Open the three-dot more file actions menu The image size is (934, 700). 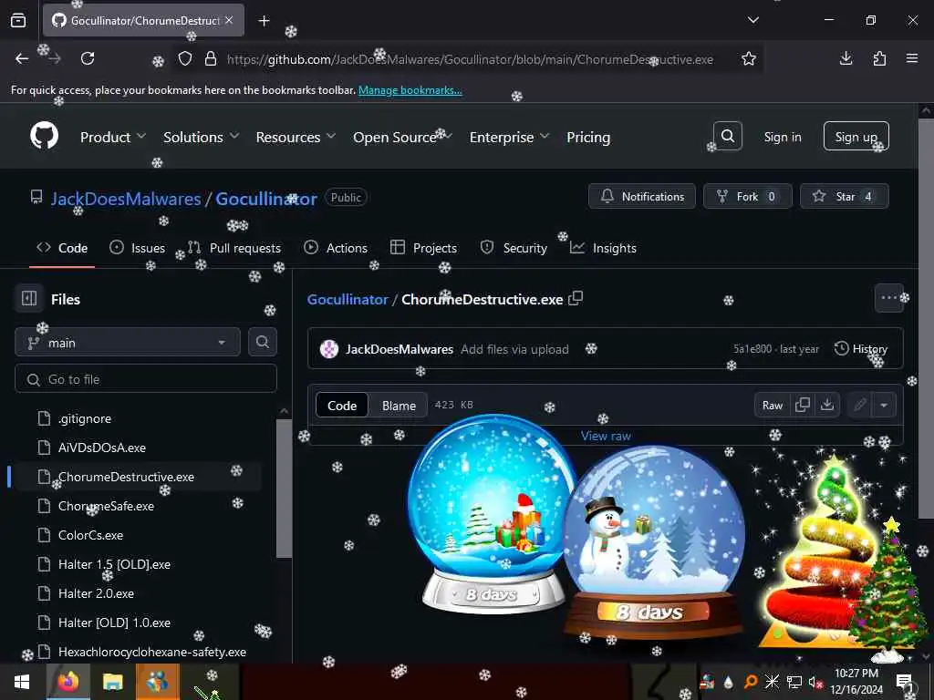[x=888, y=298]
